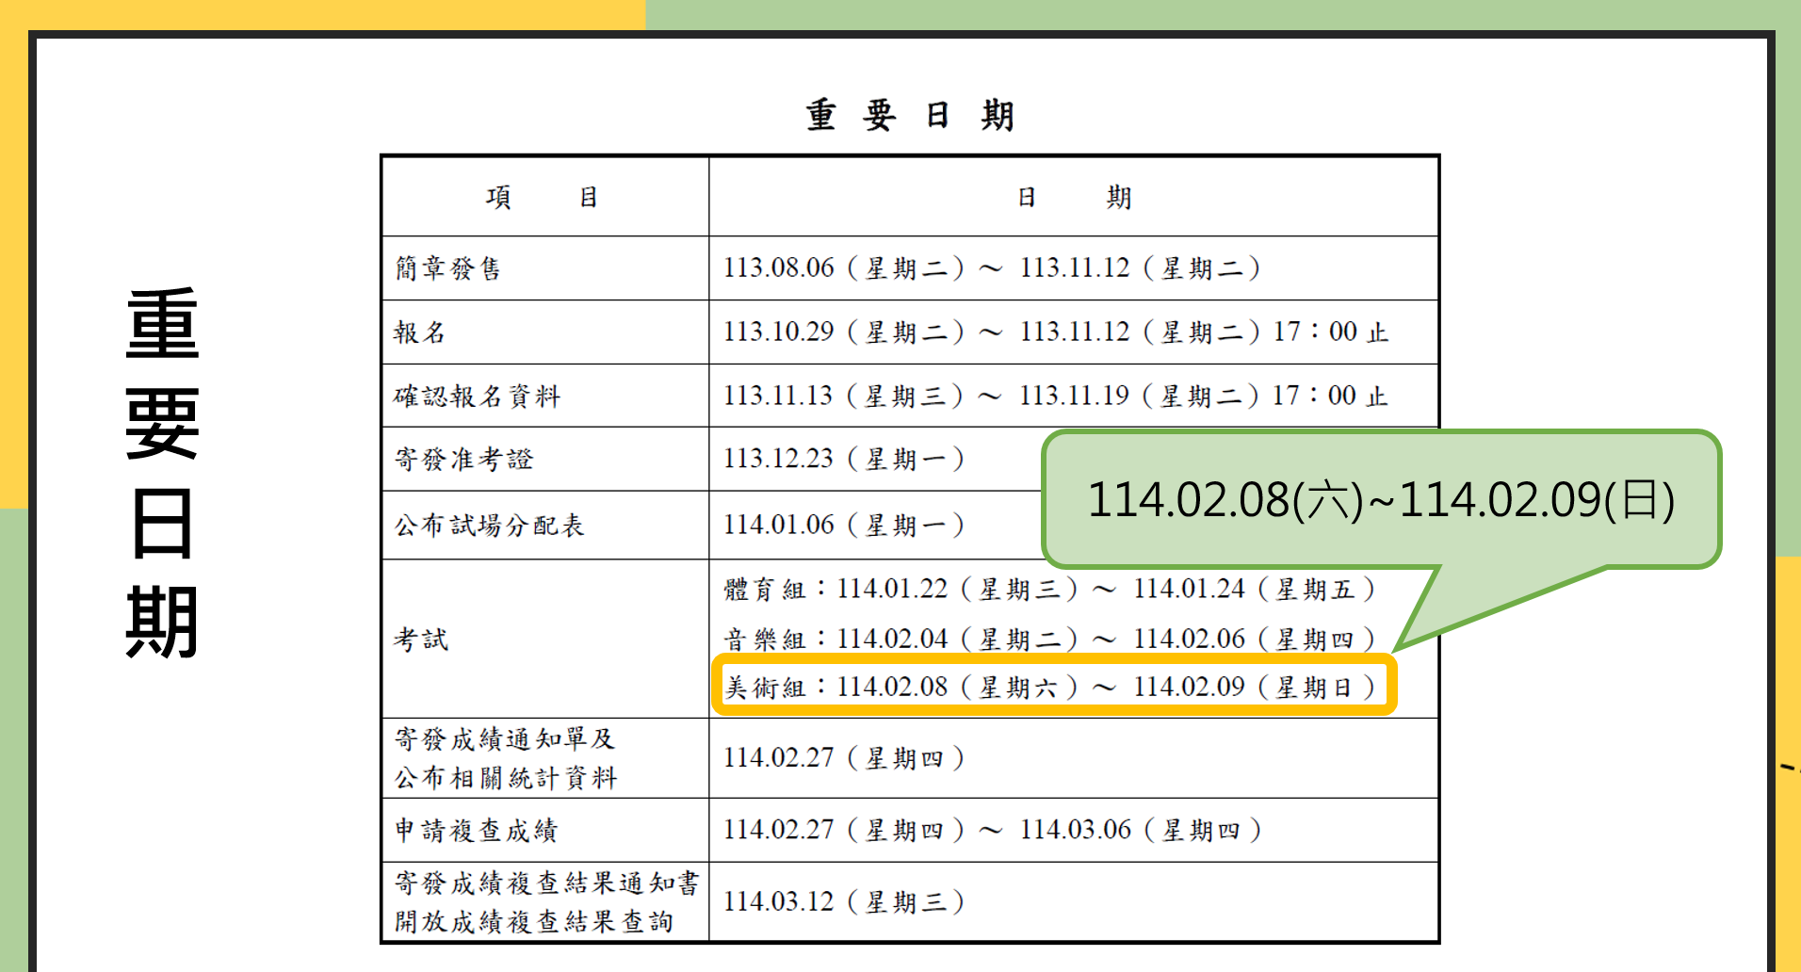
Task: Click the 項目 column header cell
Action: 544,197
